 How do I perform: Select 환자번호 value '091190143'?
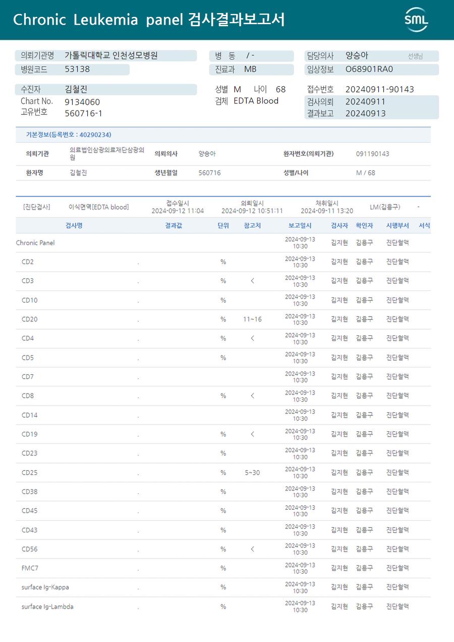point(373,154)
